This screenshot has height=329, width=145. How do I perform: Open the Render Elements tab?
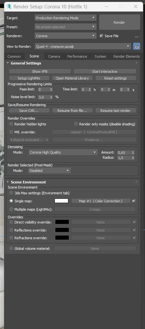click(126, 56)
